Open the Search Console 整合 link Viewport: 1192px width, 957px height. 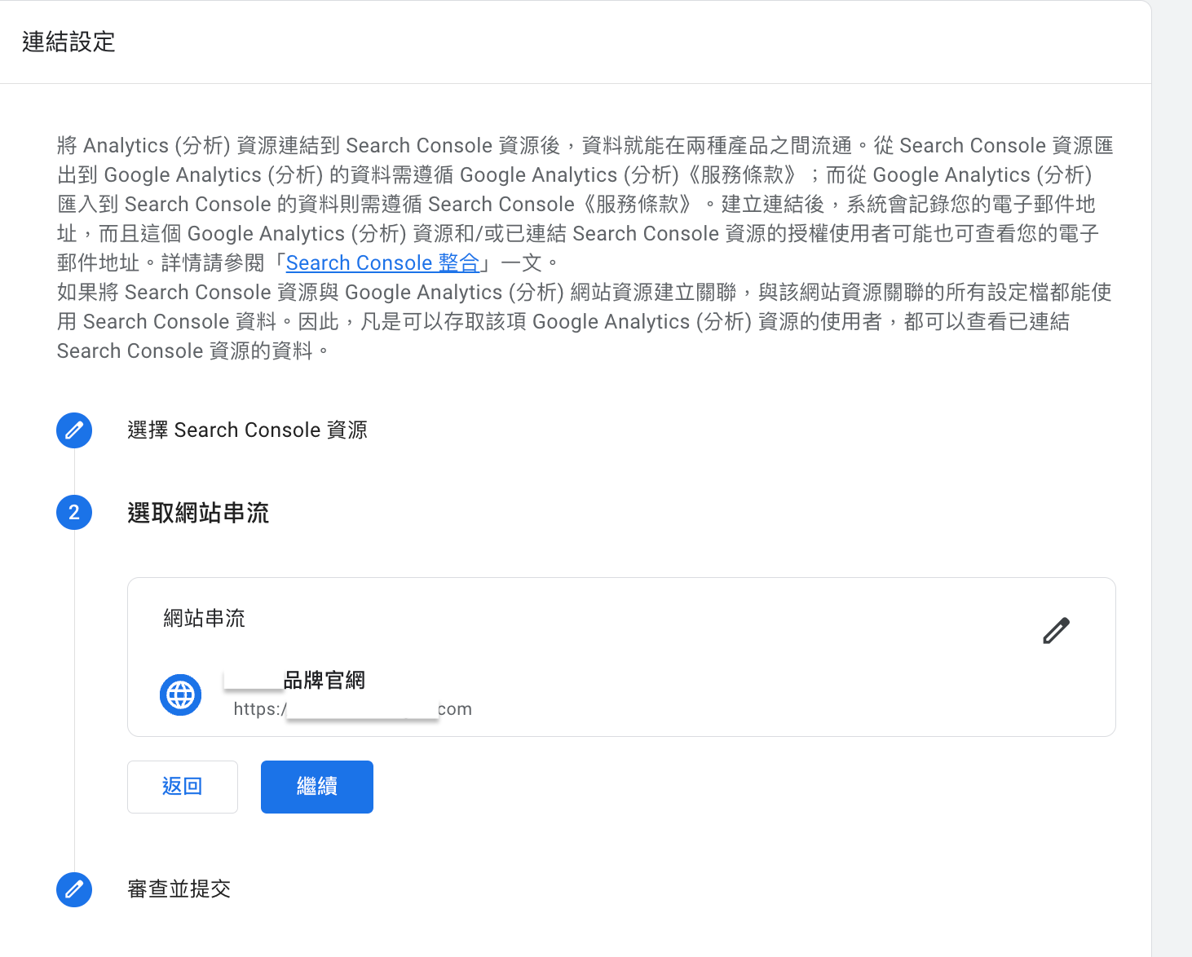(382, 263)
